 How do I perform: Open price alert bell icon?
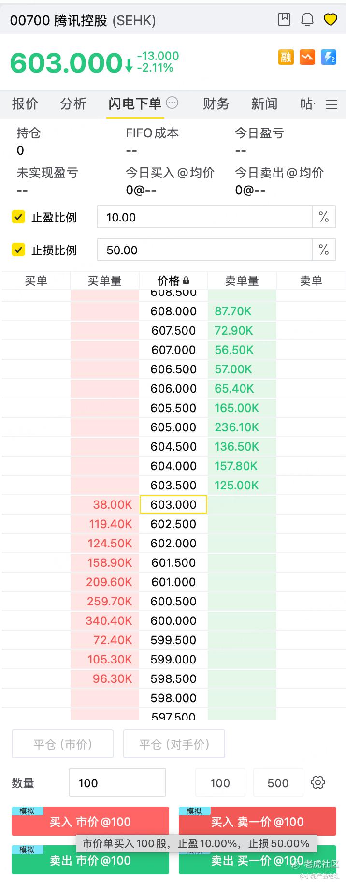pyautogui.click(x=307, y=19)
